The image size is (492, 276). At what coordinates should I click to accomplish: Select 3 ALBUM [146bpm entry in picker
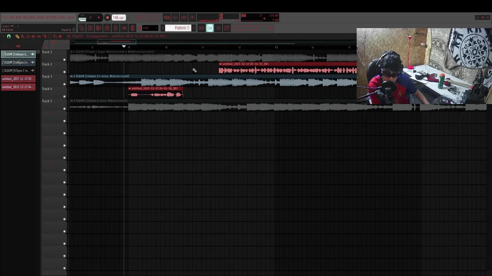pyautogui.click(x=18, y=54)
